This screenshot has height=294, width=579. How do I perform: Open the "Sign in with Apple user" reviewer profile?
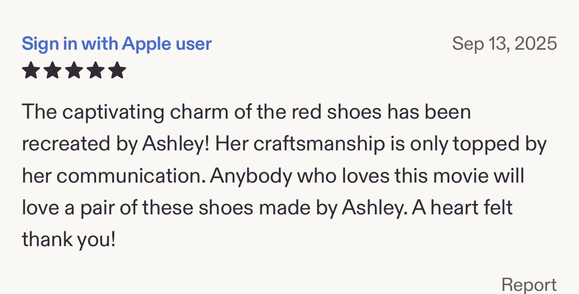click(117, 44)
